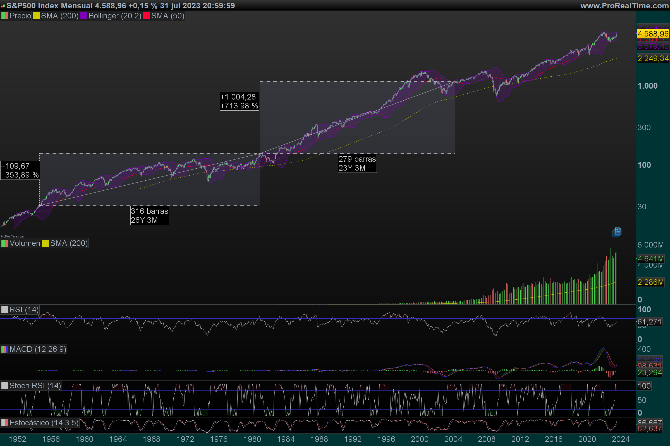The width and height of the screenshot is (670, 446).
Task: Open the SMA (50) indicator label
Action: coord(167,16)
